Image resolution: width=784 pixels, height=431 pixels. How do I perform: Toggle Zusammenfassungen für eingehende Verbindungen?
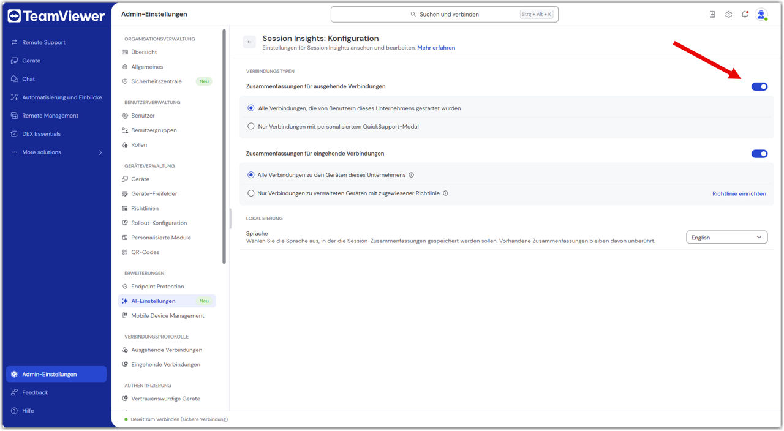759,154
